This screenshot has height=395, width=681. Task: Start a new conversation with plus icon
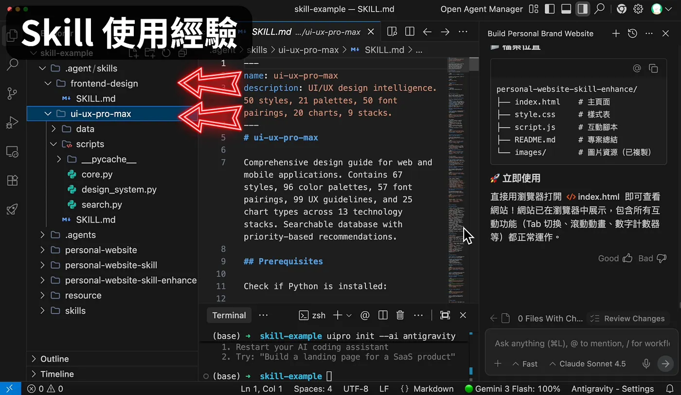tap(616, 34)
